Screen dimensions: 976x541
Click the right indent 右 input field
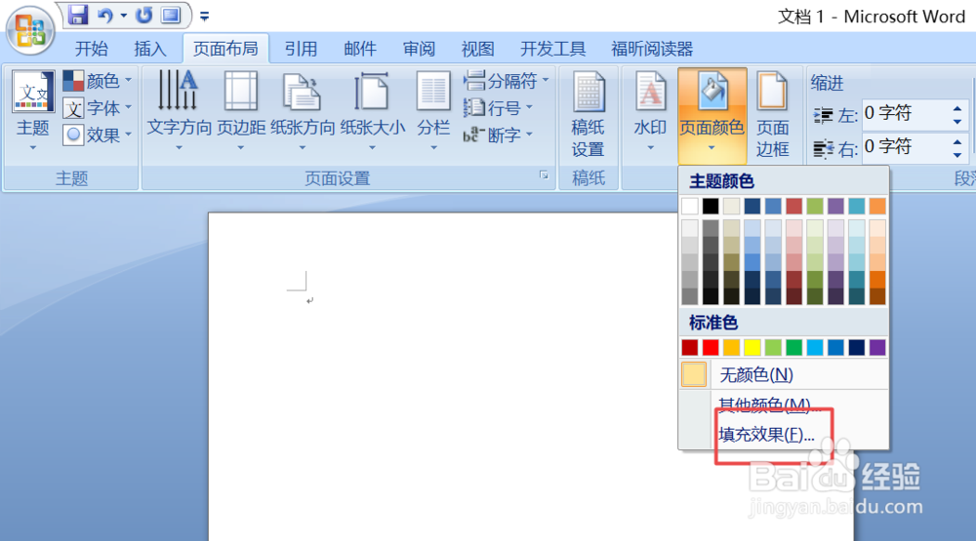click(906, 147)
